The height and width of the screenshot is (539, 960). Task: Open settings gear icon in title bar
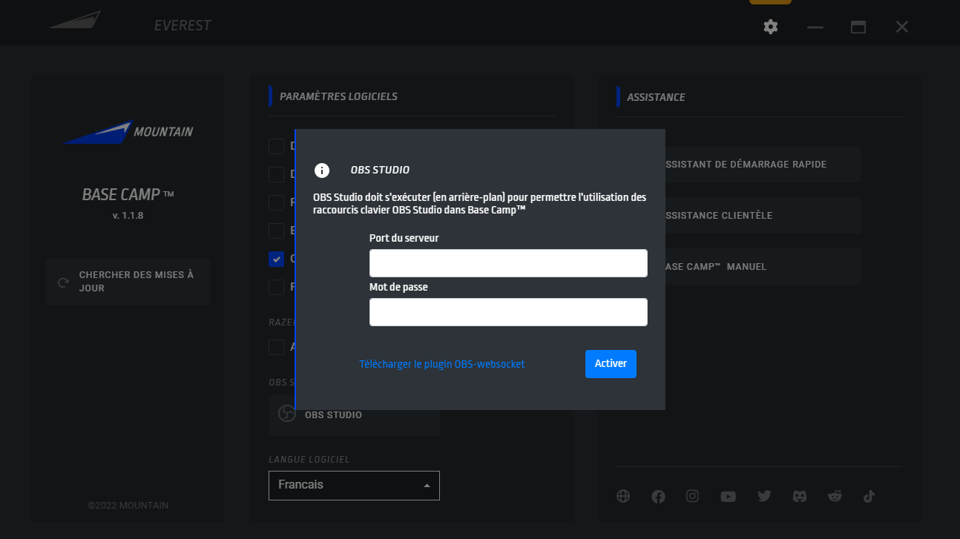click(771, 27)
